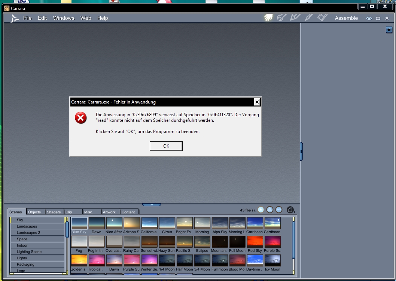Image resolution: width=396 pixels, height=281 pixels.
Task: Close the inner document with the X icon
Action: pyautogui.click(x=387, y=18)
